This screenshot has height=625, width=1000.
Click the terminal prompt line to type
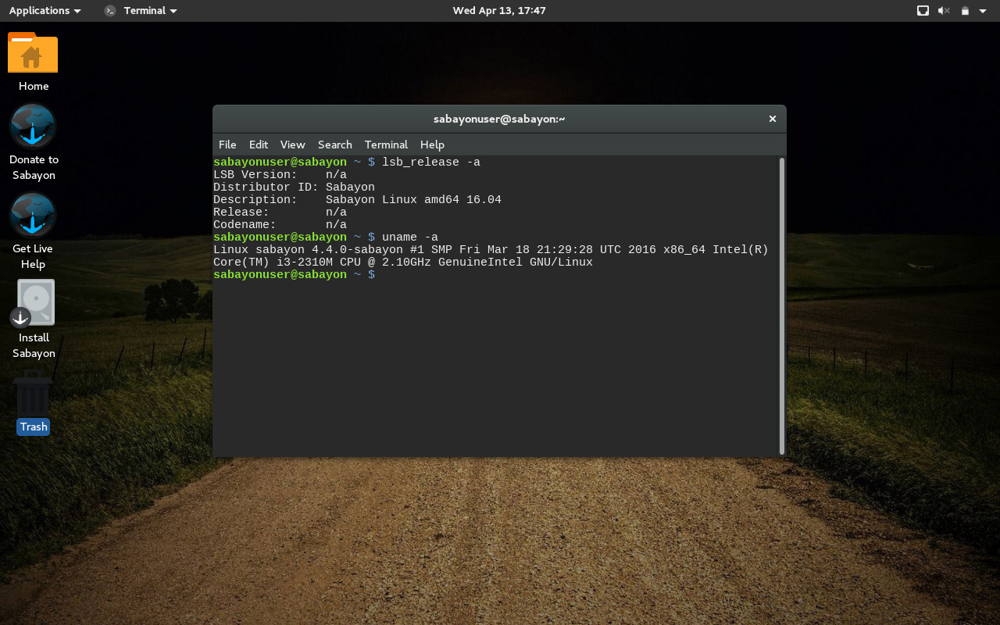click(x=469, y=274)
